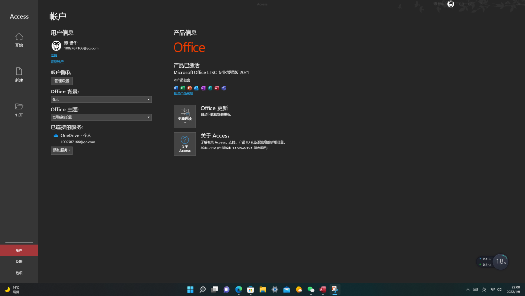Click the 注销 sign-out link
This screenshot has height=296, width=525.
coord(53,55)
